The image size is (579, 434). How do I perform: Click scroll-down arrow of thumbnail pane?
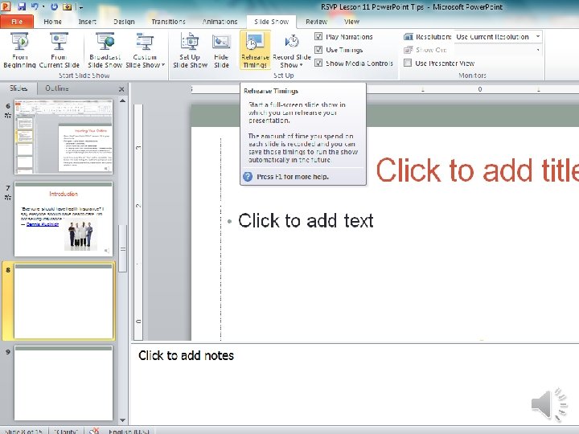122,420
